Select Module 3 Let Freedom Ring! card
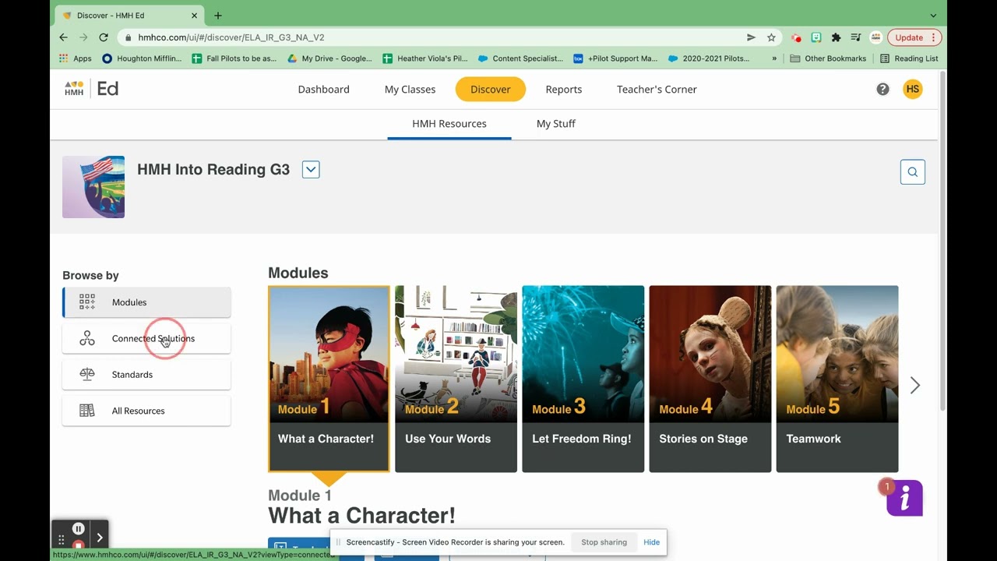 [x=583, y=379]
